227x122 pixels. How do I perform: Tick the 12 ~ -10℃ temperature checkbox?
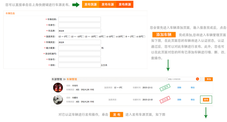tap(83, 37)
